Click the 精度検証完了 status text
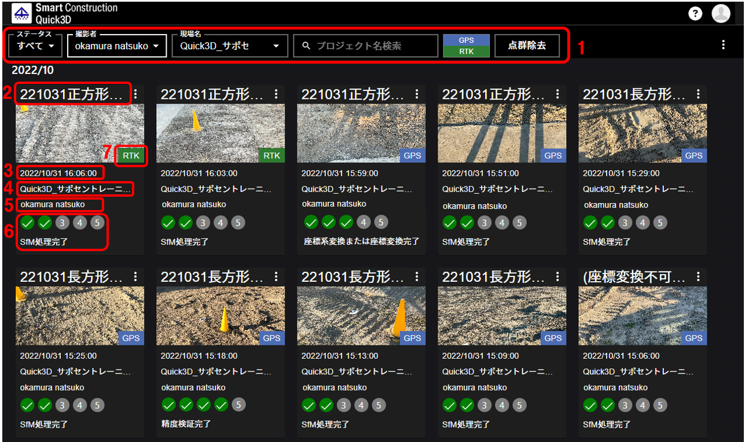 186,424
